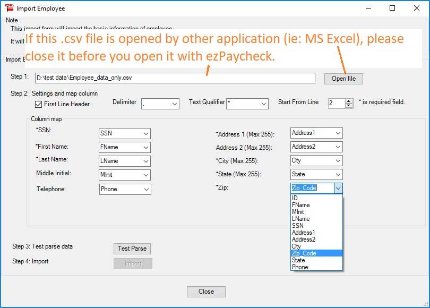
Task: Click the CSV file path input field
Action: pyautogui.click(x=178, y=79)
